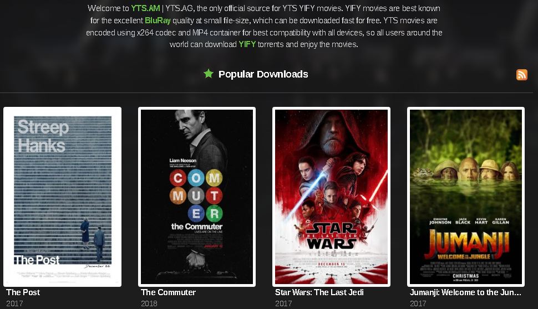The height and width of the screenshot is (309, 538).
Task: Click the 2017 year under The Post
Action: coord(14,303)
